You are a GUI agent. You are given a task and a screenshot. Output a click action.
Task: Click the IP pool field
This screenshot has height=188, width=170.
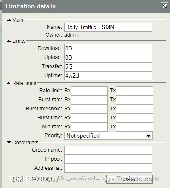point(108,160)
